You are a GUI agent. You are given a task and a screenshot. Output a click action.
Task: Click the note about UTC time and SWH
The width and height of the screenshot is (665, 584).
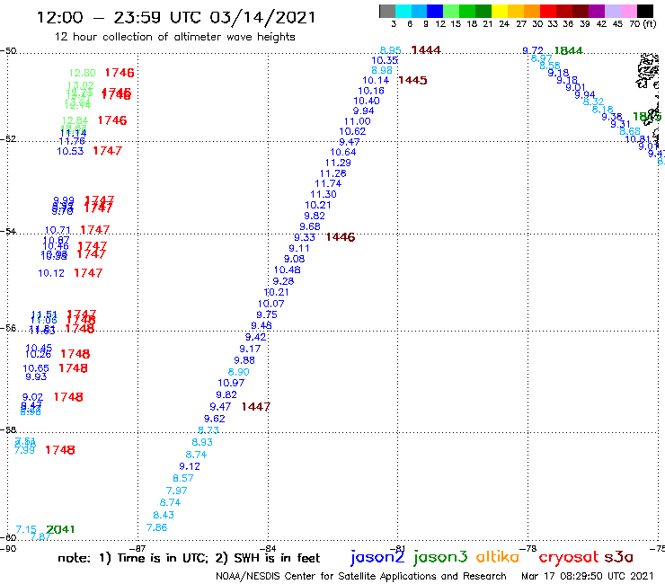click(x=189, y=558)
